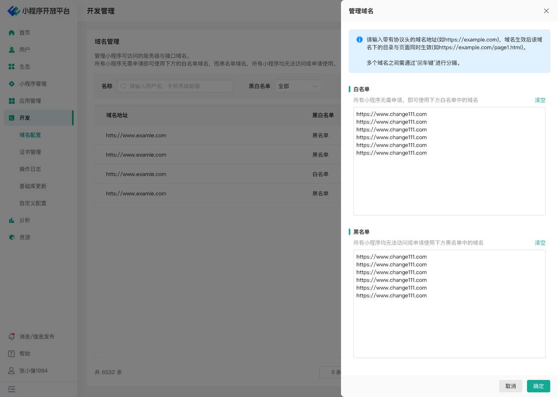Open the 黑白名单 filter dropdown
The width and height of the screenshot is (558, 397).
(x=298, y=86)
